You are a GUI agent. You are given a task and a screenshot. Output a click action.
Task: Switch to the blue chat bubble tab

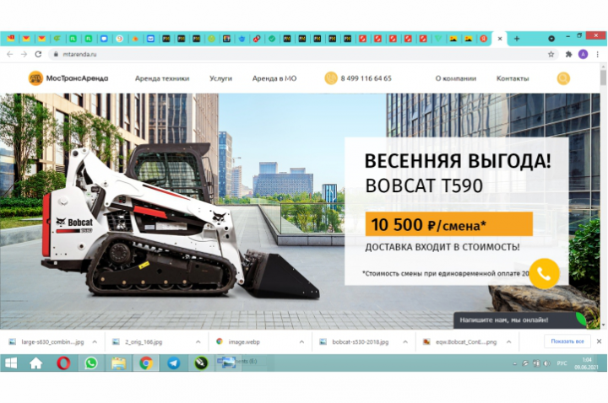104,39
